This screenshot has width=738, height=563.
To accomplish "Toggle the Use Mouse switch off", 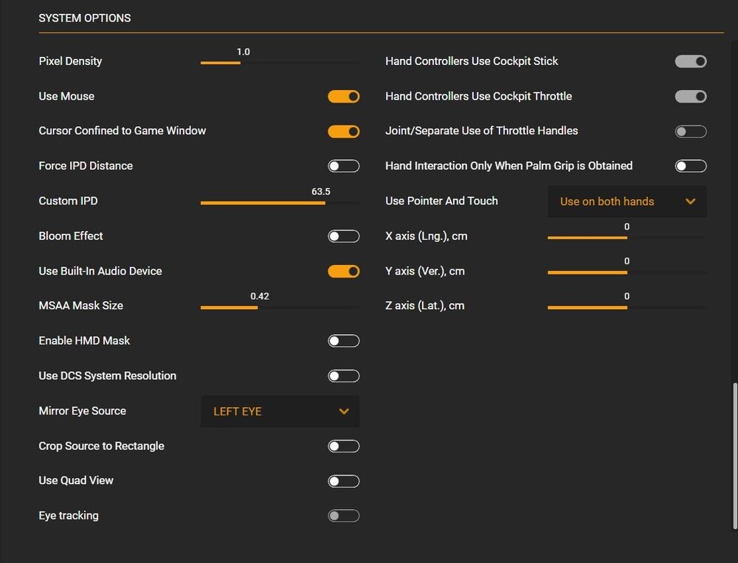I will [344, 97].
